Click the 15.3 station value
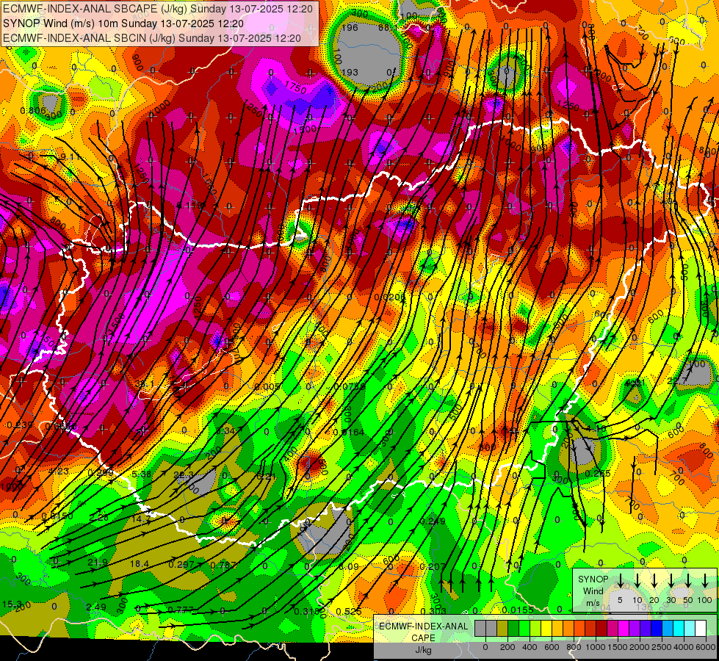The height and width of the screenshot is (661, 719). 12,604
